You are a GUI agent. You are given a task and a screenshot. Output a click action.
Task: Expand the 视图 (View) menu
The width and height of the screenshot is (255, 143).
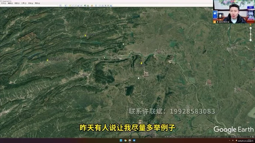[x=16, y=3]
